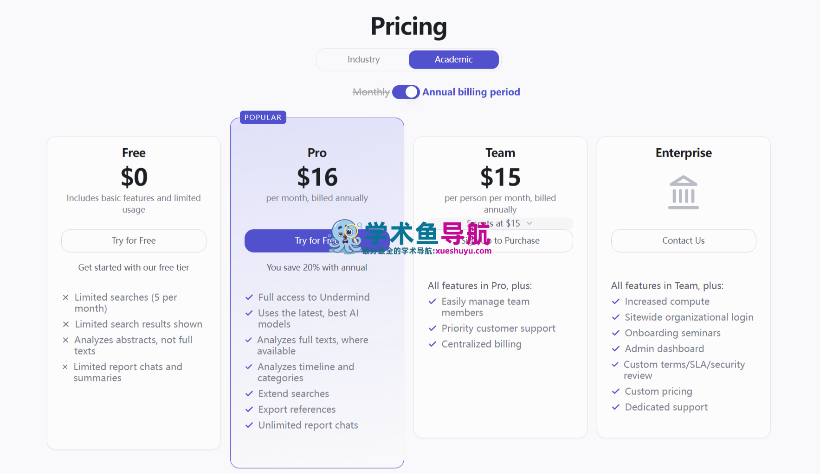This screenshot has width=820, height=474.
Task: Click Try for Free in Free plan
Action: point(134,241)
